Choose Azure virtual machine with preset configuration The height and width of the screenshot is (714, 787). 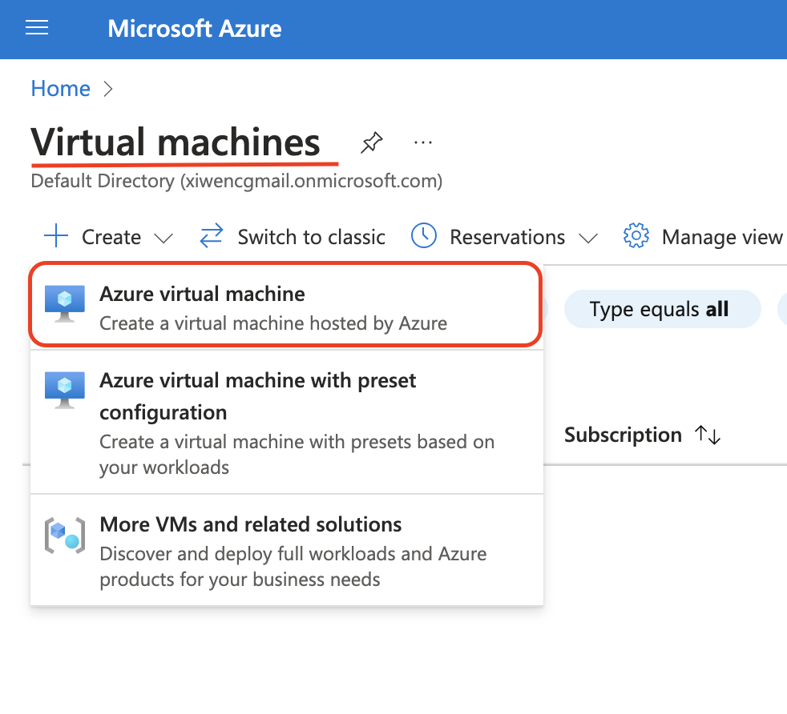pyautogui.click(x=287, y=423)
